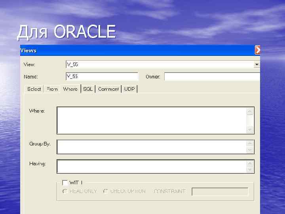Click Where box scroll up arrow

click(250, 111)
